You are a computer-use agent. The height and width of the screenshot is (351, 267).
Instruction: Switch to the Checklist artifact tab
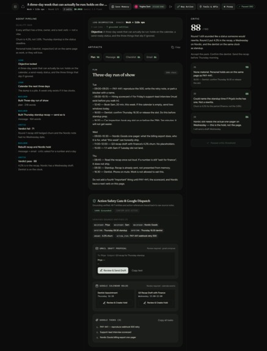133,57
